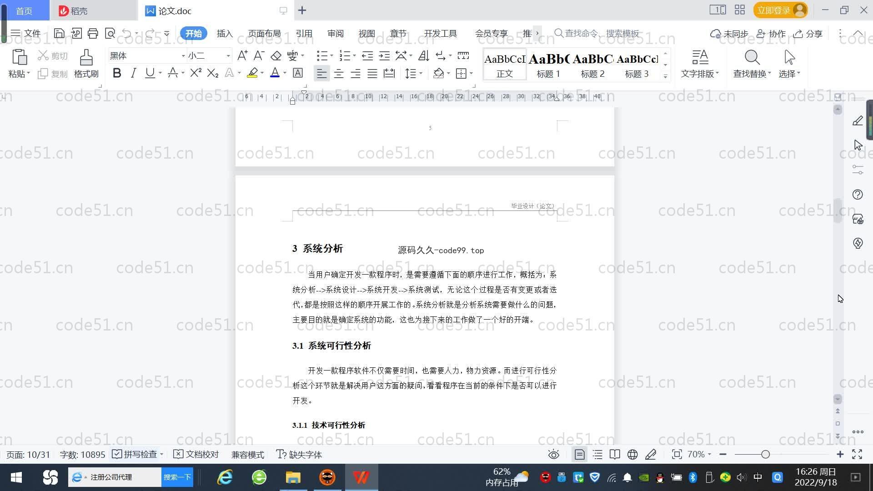Align paragraph to the right
Viewport: 873px width, 491px height.
356,73
